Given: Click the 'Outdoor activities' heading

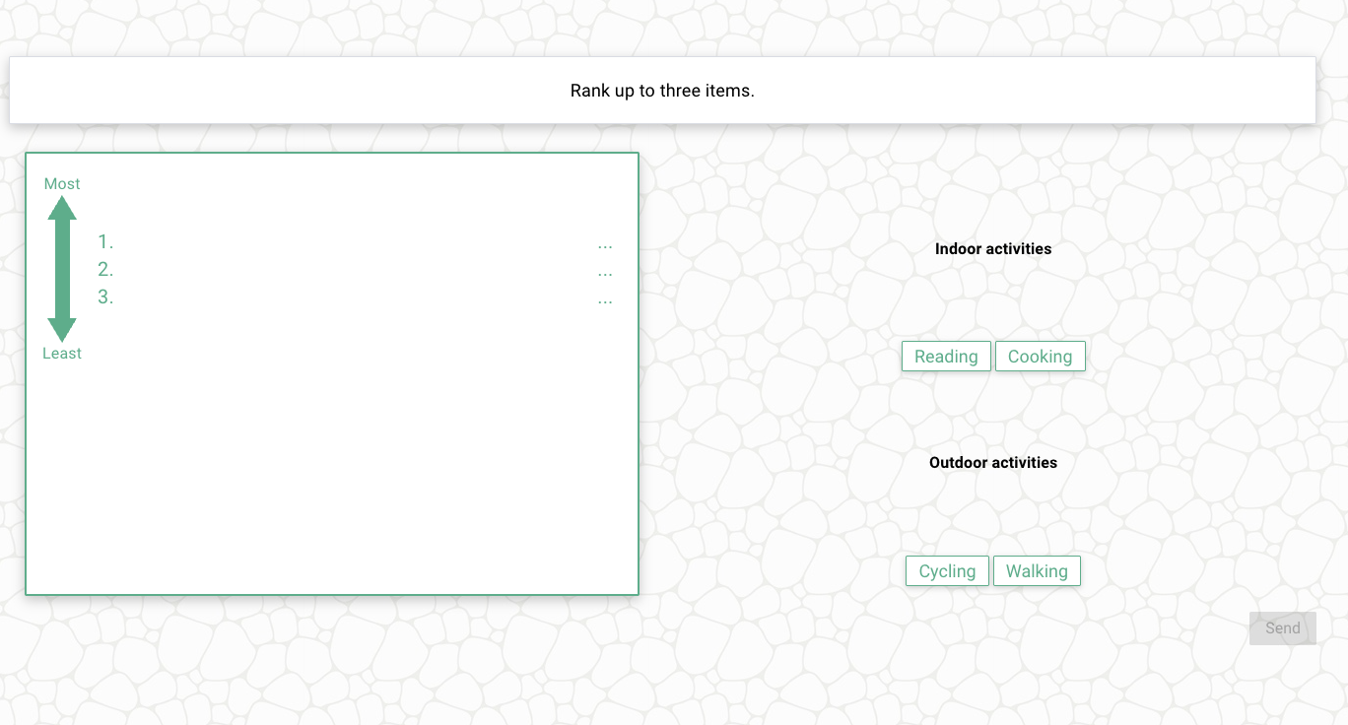Looking at the screenshot, I should pos(993,463).
